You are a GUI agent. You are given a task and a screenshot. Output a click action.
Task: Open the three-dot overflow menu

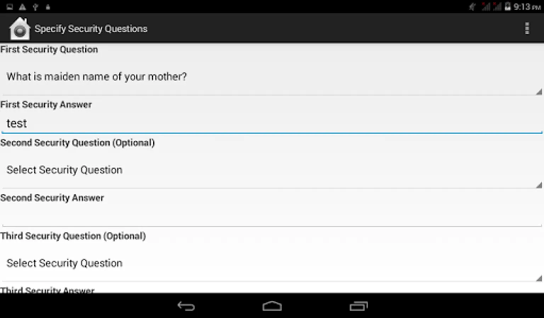(527, 28)
